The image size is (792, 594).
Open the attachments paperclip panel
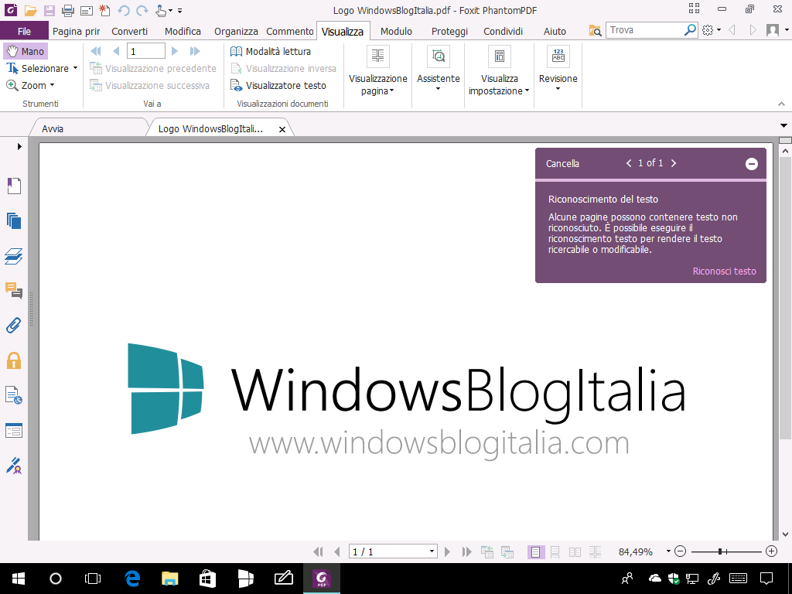click(14, 326)
